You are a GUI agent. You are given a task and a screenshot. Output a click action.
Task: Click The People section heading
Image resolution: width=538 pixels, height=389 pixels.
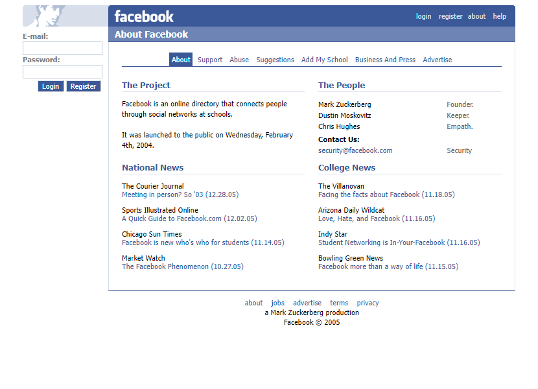coord(342,85)
